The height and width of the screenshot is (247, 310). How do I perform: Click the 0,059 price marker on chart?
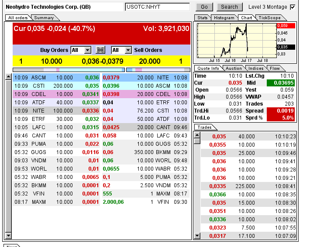click(x=286, y=26)
